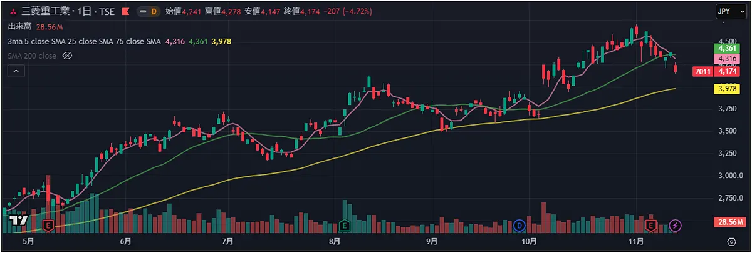Screen dimensions: 752x253
Task: Open the TradingView logo in the bottom-left corner
Action: 18,220
